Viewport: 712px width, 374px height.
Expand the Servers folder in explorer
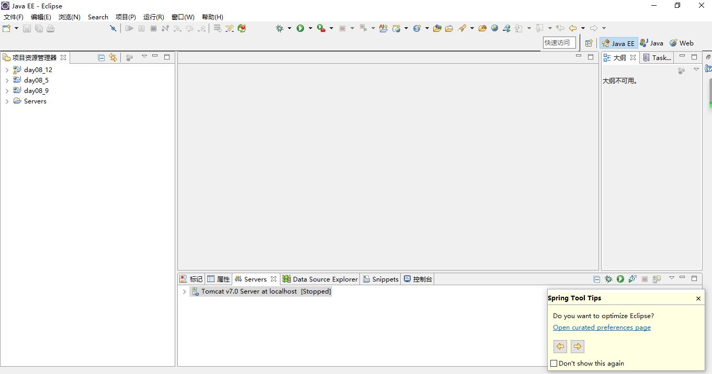(7, 101)
